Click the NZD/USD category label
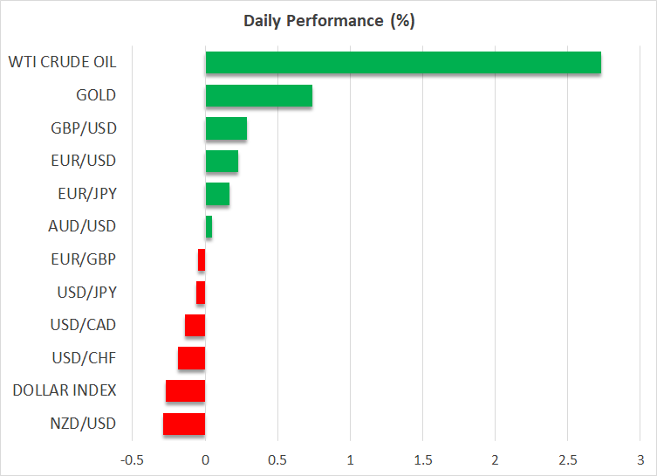Image resolution: width=657 pixels, height=476 pixels. point(84,424)
